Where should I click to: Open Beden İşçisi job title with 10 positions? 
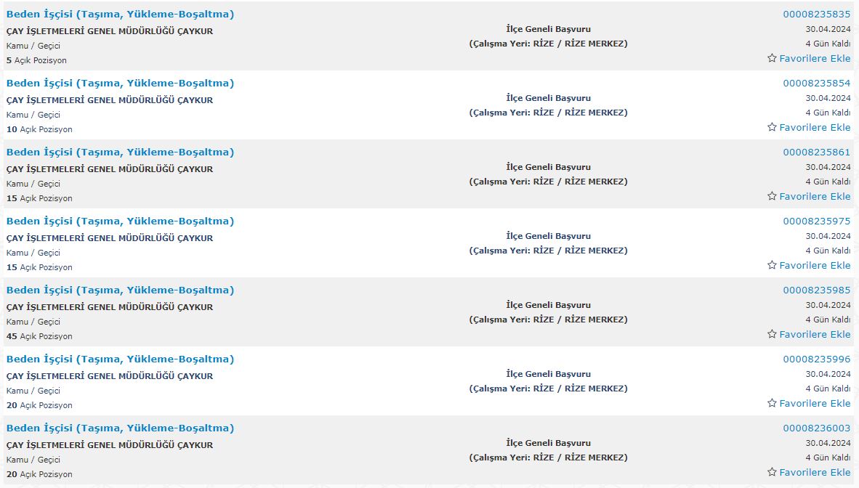coord(120,84)
